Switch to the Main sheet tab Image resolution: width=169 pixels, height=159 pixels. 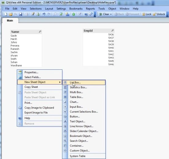(10, 21)
